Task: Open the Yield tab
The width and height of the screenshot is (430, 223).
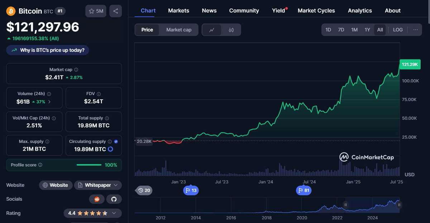Action: 278,11
